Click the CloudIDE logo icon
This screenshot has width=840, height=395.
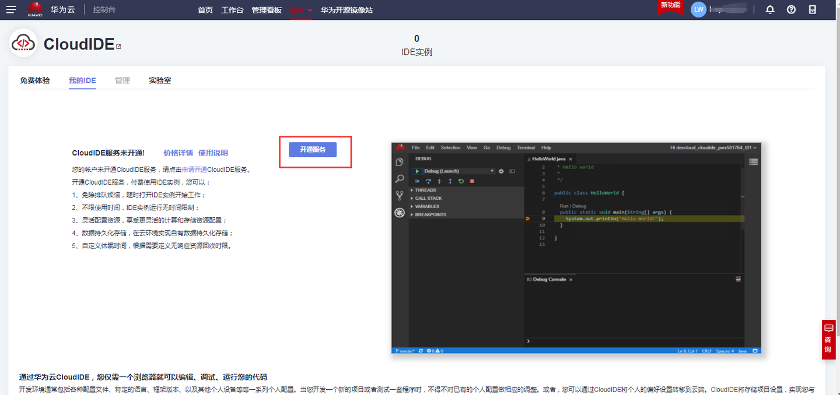click(23, 43)
